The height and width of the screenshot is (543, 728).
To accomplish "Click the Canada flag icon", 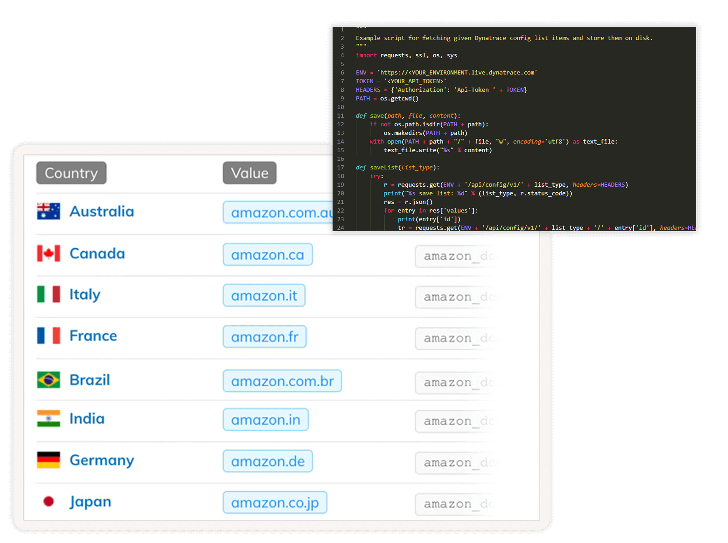I will pos(49,254).
